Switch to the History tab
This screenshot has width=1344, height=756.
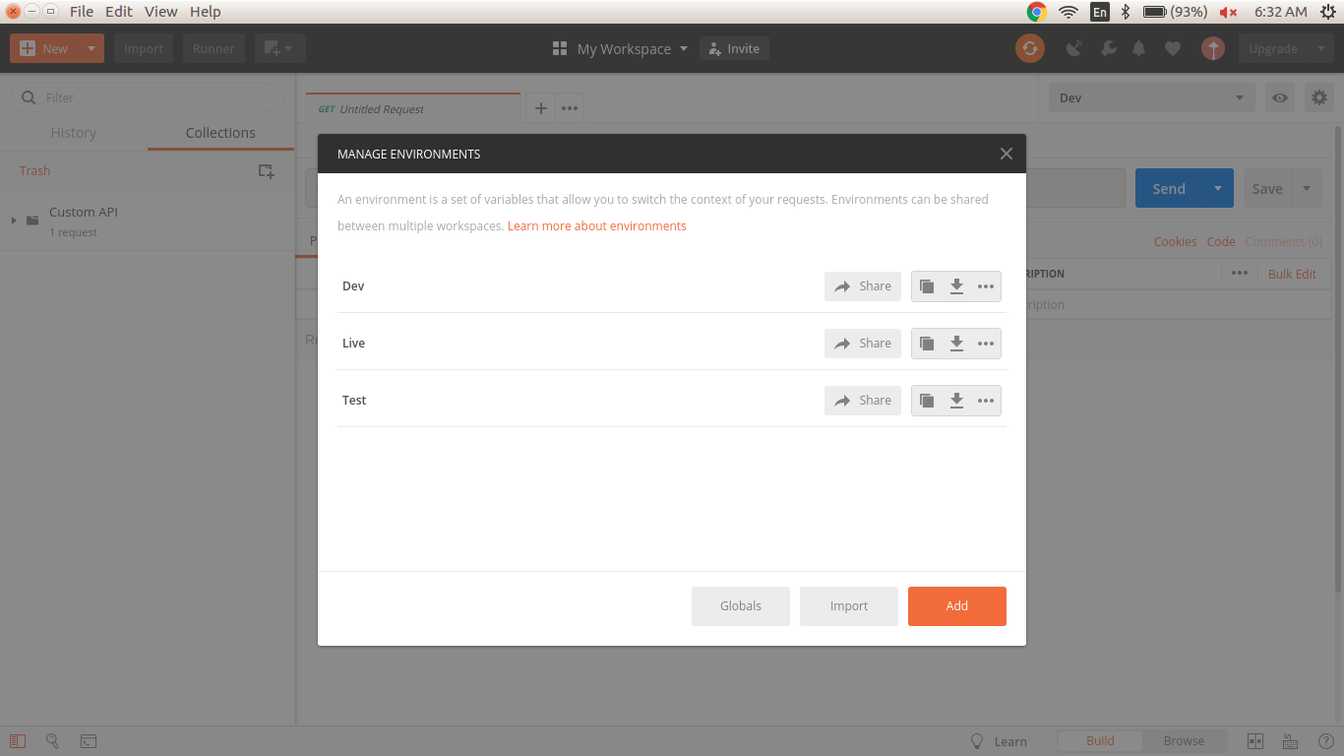tap(74, 133)
